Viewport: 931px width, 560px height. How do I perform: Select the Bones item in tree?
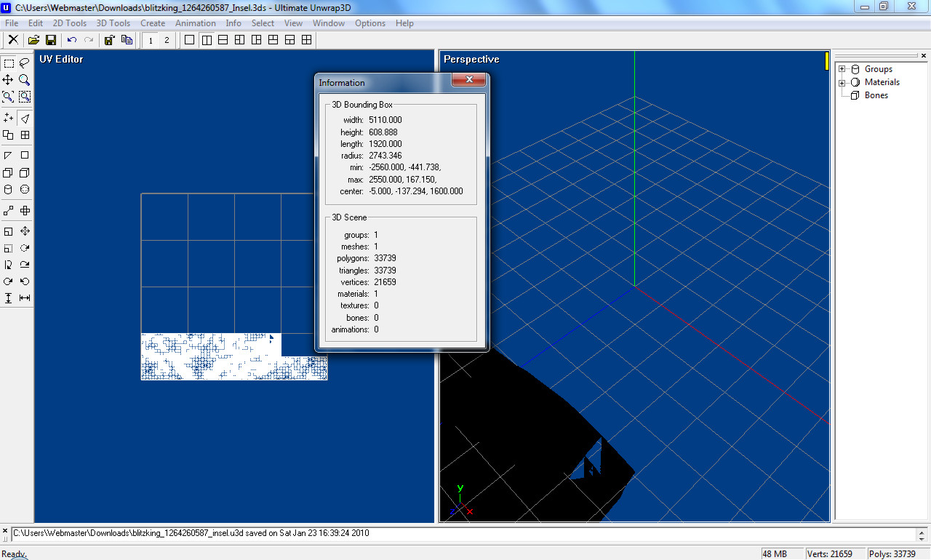click(876, 95)
